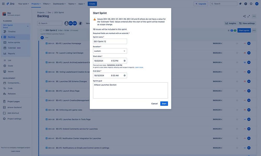Go to Backlog in sidebar
This screenshot has height=156, width=261.
[x=16, y=37]
